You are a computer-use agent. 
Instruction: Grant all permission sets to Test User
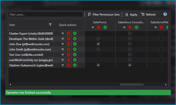click(75, 54)
